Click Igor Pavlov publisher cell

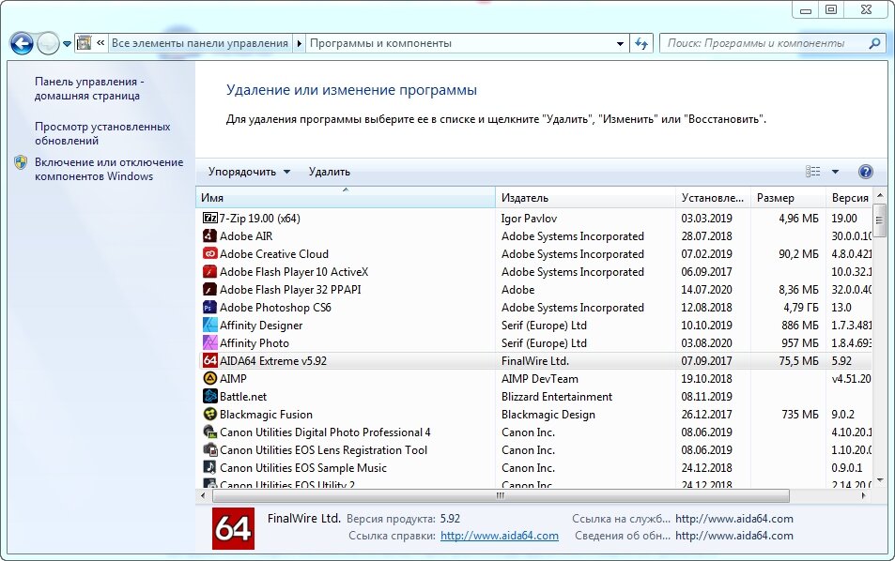click(529, 219)
